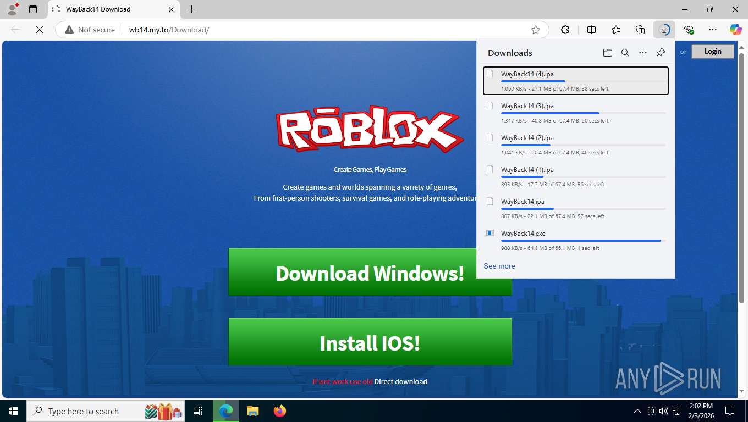Pin the Downloads panel

(x=661, y=53)
